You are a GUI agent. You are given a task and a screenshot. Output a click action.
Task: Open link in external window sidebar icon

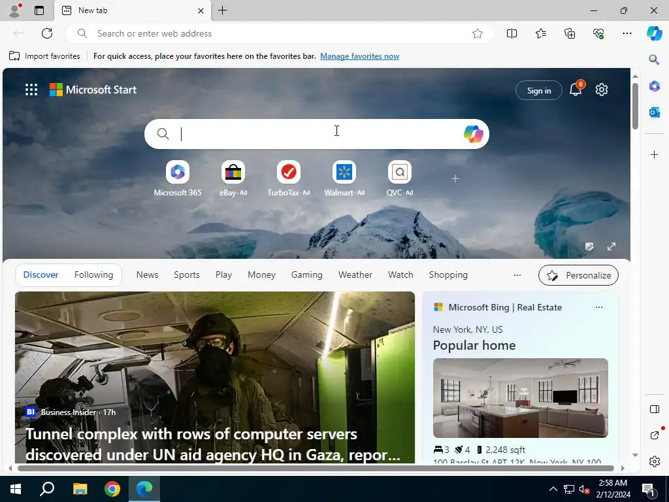tap(655, 435)
